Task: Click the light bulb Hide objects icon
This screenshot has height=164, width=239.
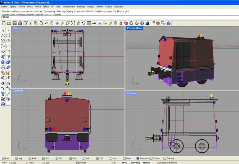Action: point(115,23)
